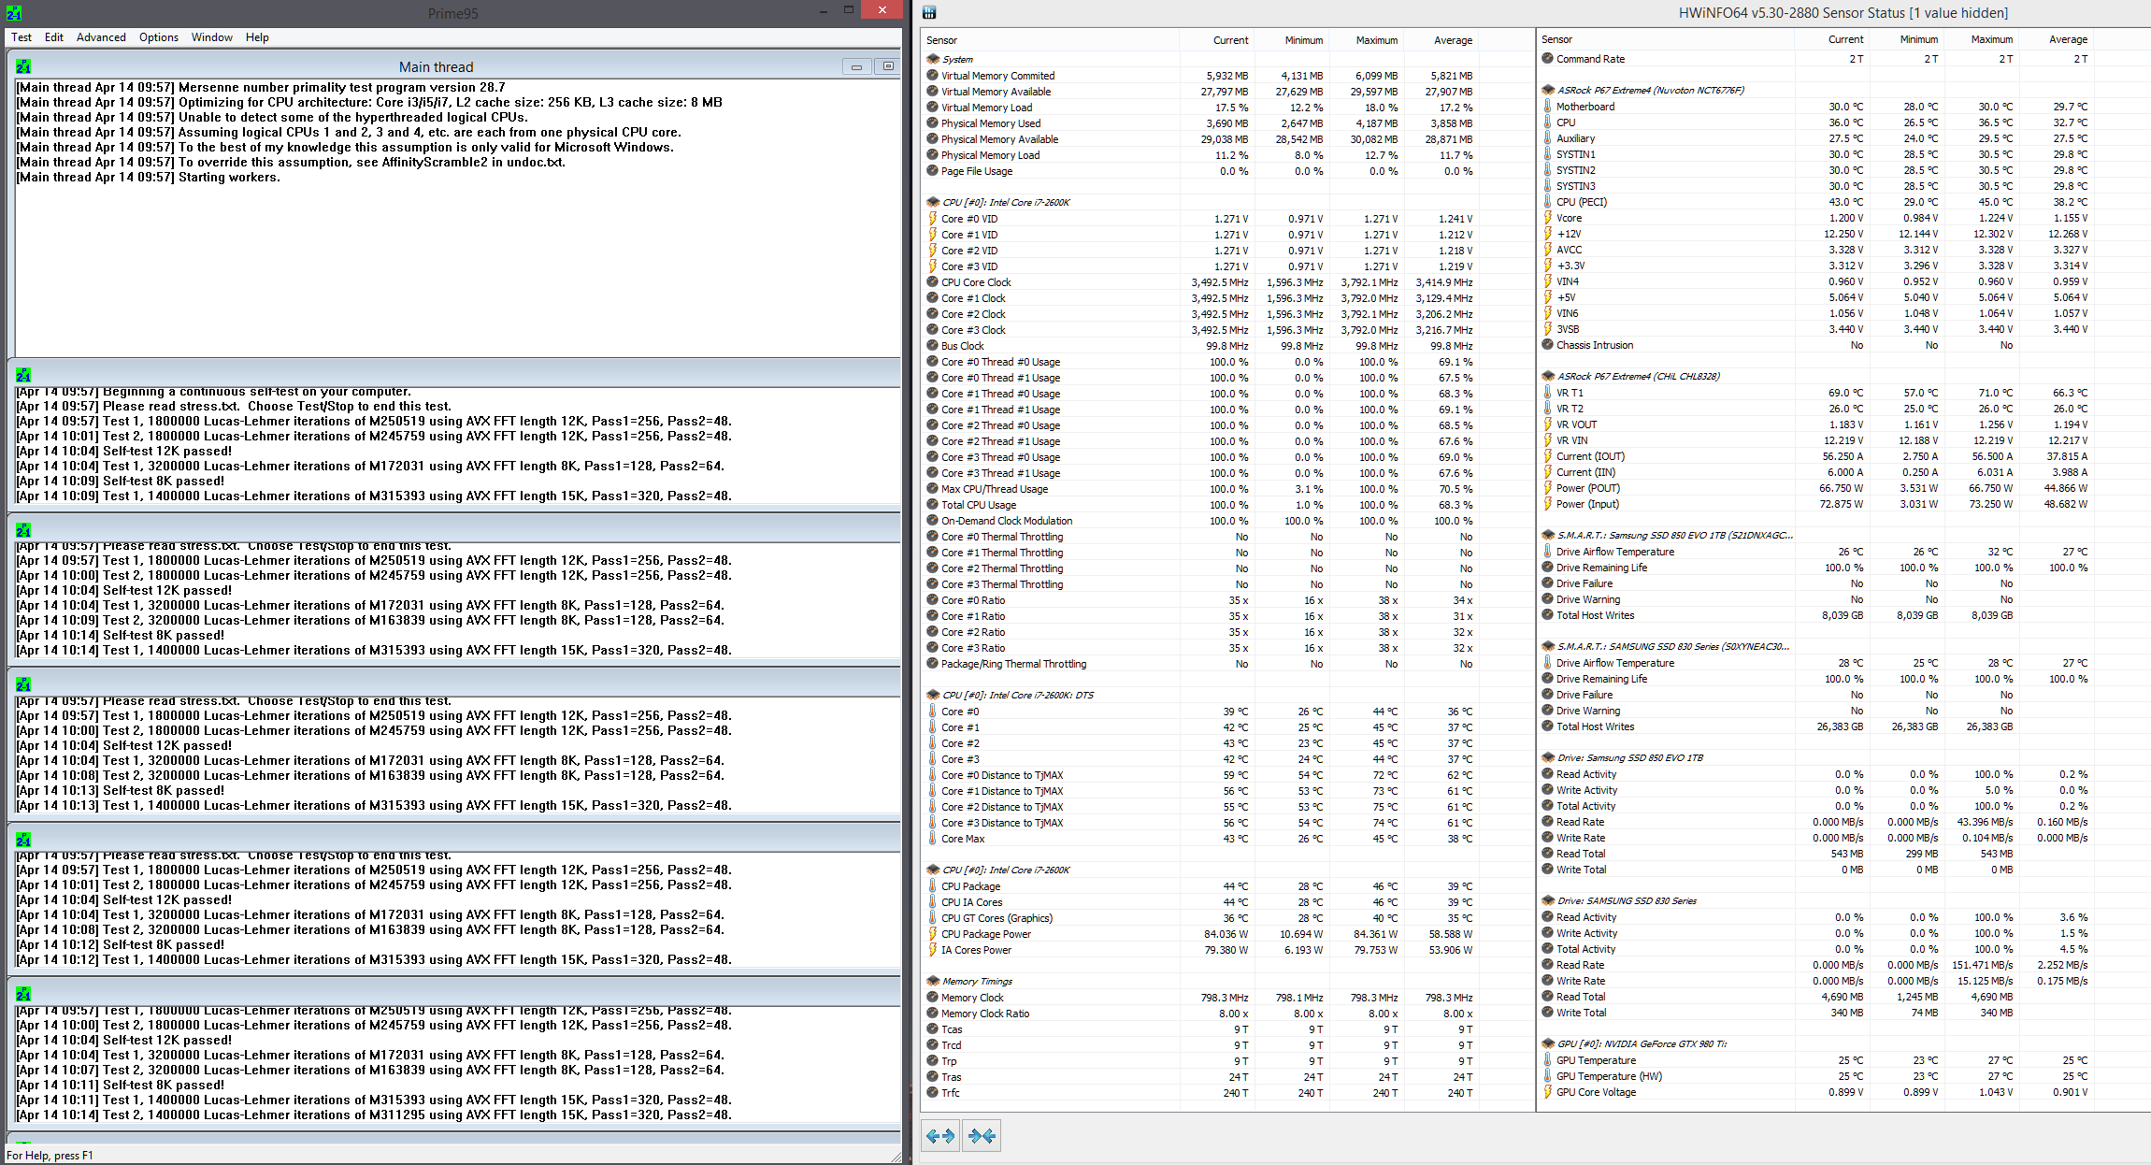Click the collapse columns arrows button in HWiNFO
The width and height of the screenshot is (2151, 1165).
click(x=982, y=1135)
